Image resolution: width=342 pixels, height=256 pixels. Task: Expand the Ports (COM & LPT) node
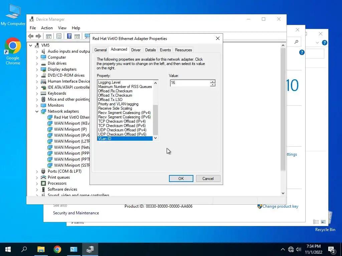(x=37, y=171)
